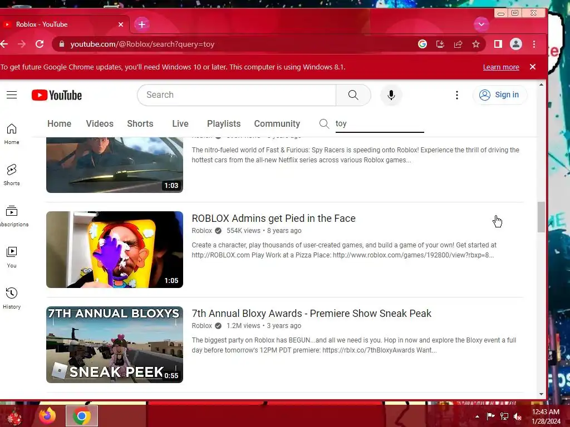
Task: Switch to channel Home tab
Action: [59, 123]
